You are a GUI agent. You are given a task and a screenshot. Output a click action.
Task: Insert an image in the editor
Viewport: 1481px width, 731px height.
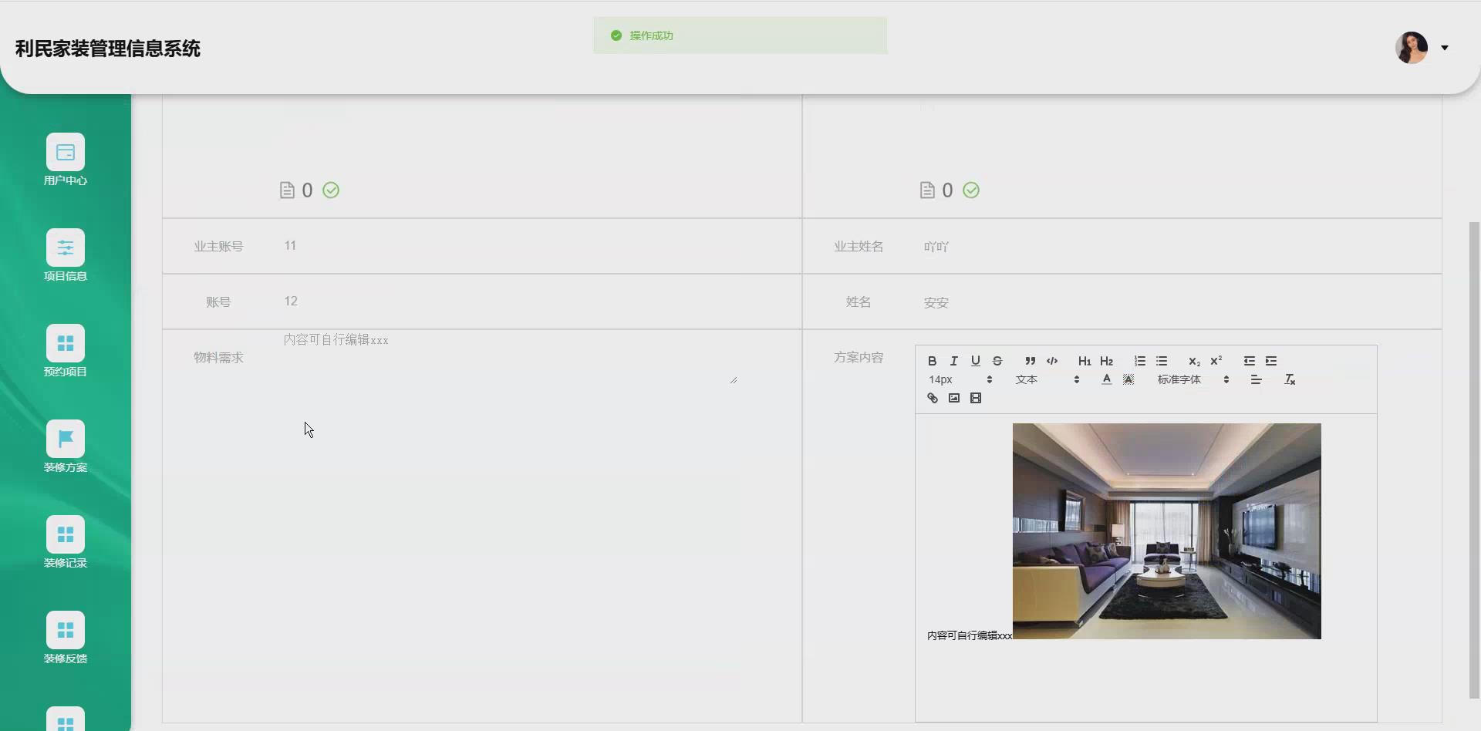[x=953, y=398]
